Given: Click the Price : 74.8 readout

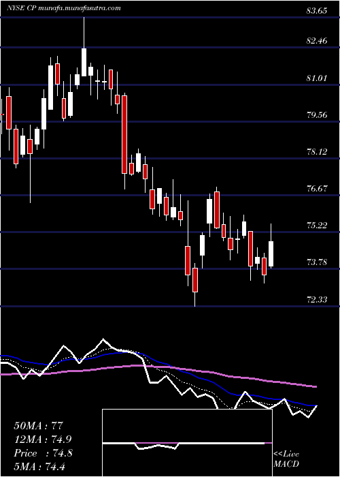Looking at the screenshot, I should coord(43,453).
